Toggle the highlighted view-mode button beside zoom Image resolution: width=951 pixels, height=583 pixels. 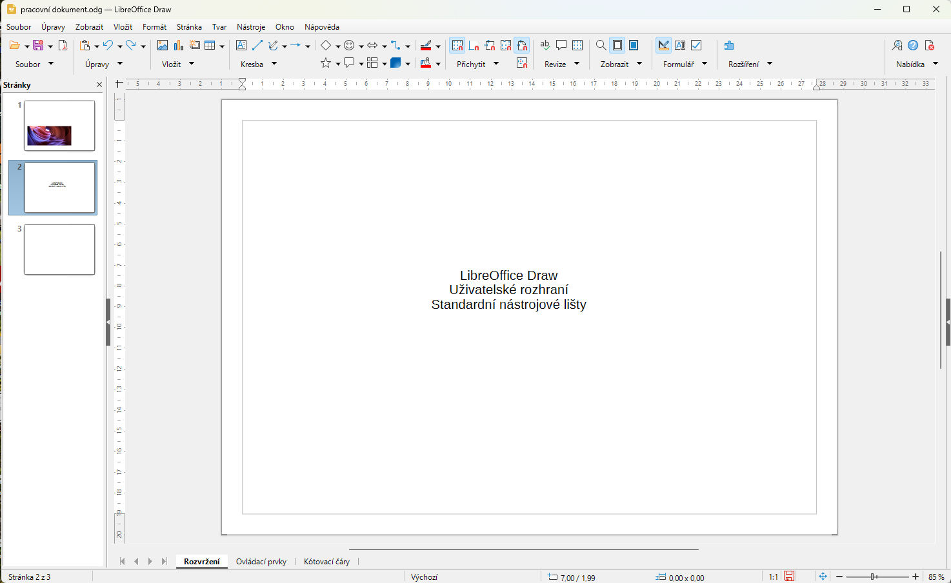(x=617, y=45)
